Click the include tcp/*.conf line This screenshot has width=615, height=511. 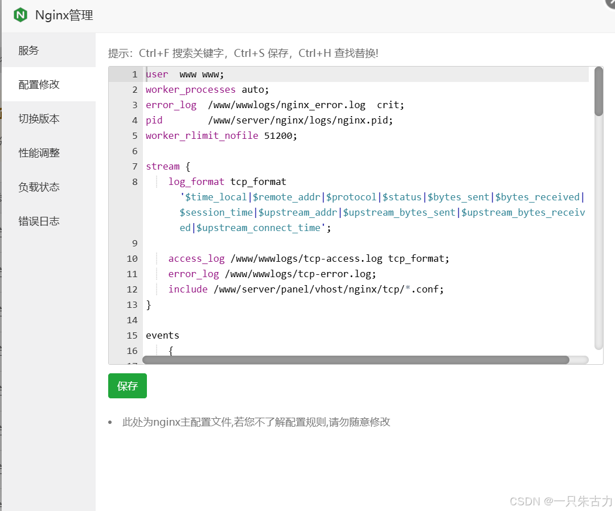(x=306, y=289)
